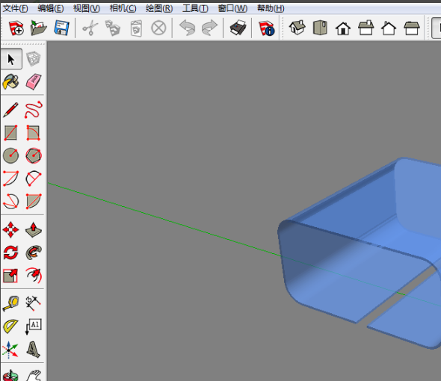Select the Circle tool
Image resolution: width=441 pixels, height=381 pixels.
point(10,155)
